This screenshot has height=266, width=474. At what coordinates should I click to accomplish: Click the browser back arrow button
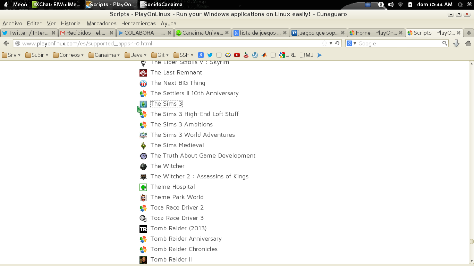coord(6,43)
